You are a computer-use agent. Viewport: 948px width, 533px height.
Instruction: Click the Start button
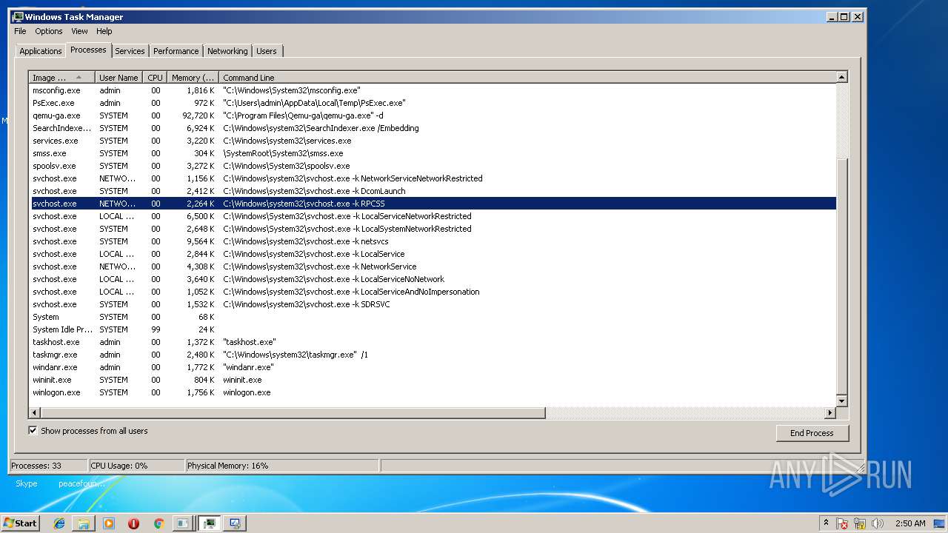pyautogui.click(x=20, y=523)
